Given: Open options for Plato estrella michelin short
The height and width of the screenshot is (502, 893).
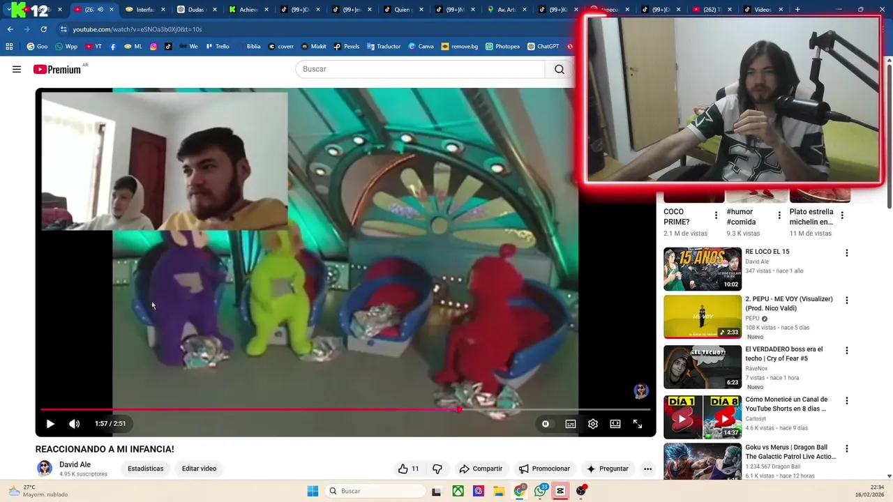Looking at the screenshot, I should [x=842, y=215].
